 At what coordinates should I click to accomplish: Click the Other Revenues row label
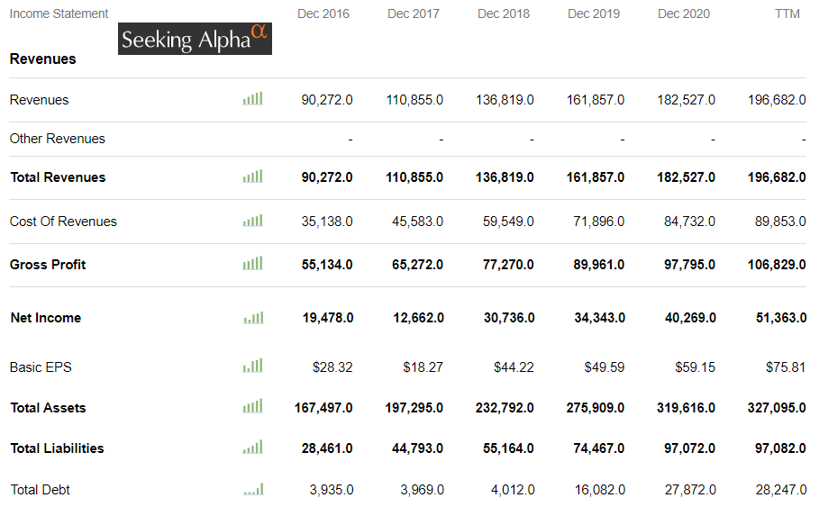click(58, 139)
